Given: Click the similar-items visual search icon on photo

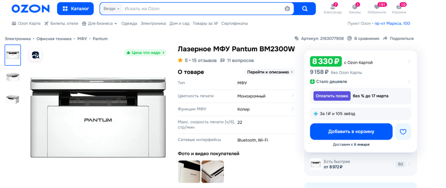Looking at the screenshot, I should pyautogui.click(x=36, y=55).
